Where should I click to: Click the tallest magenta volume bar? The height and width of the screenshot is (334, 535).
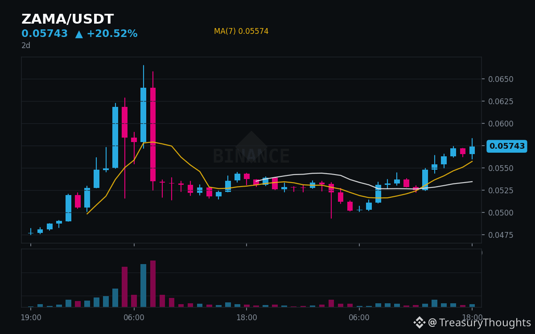pos(153,284)
